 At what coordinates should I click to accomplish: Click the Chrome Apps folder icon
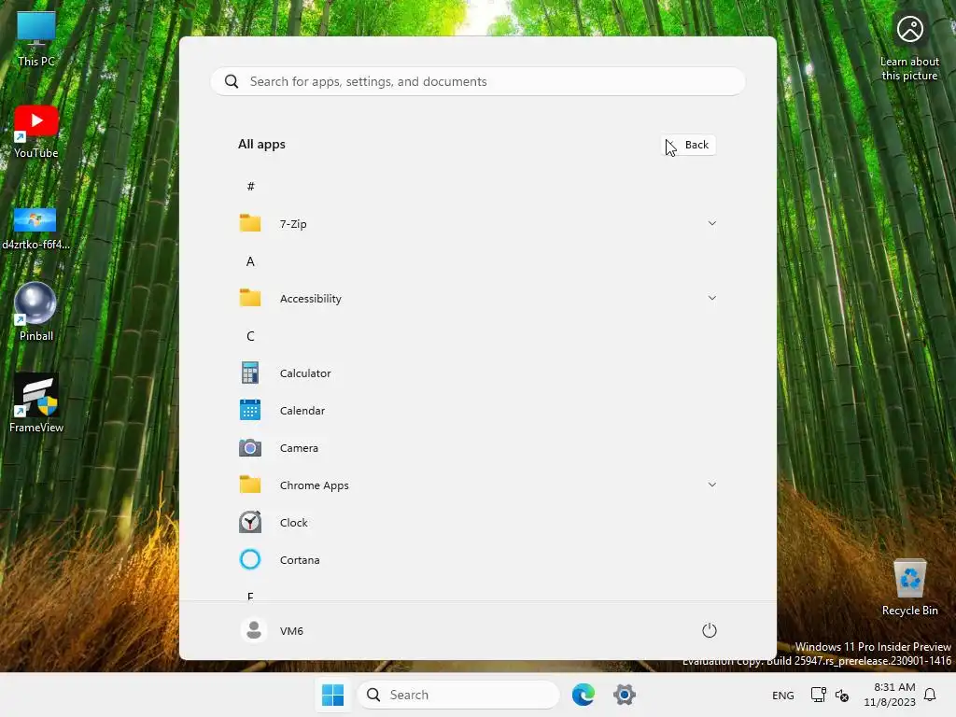pyautogui.click(x=250, y=485)
